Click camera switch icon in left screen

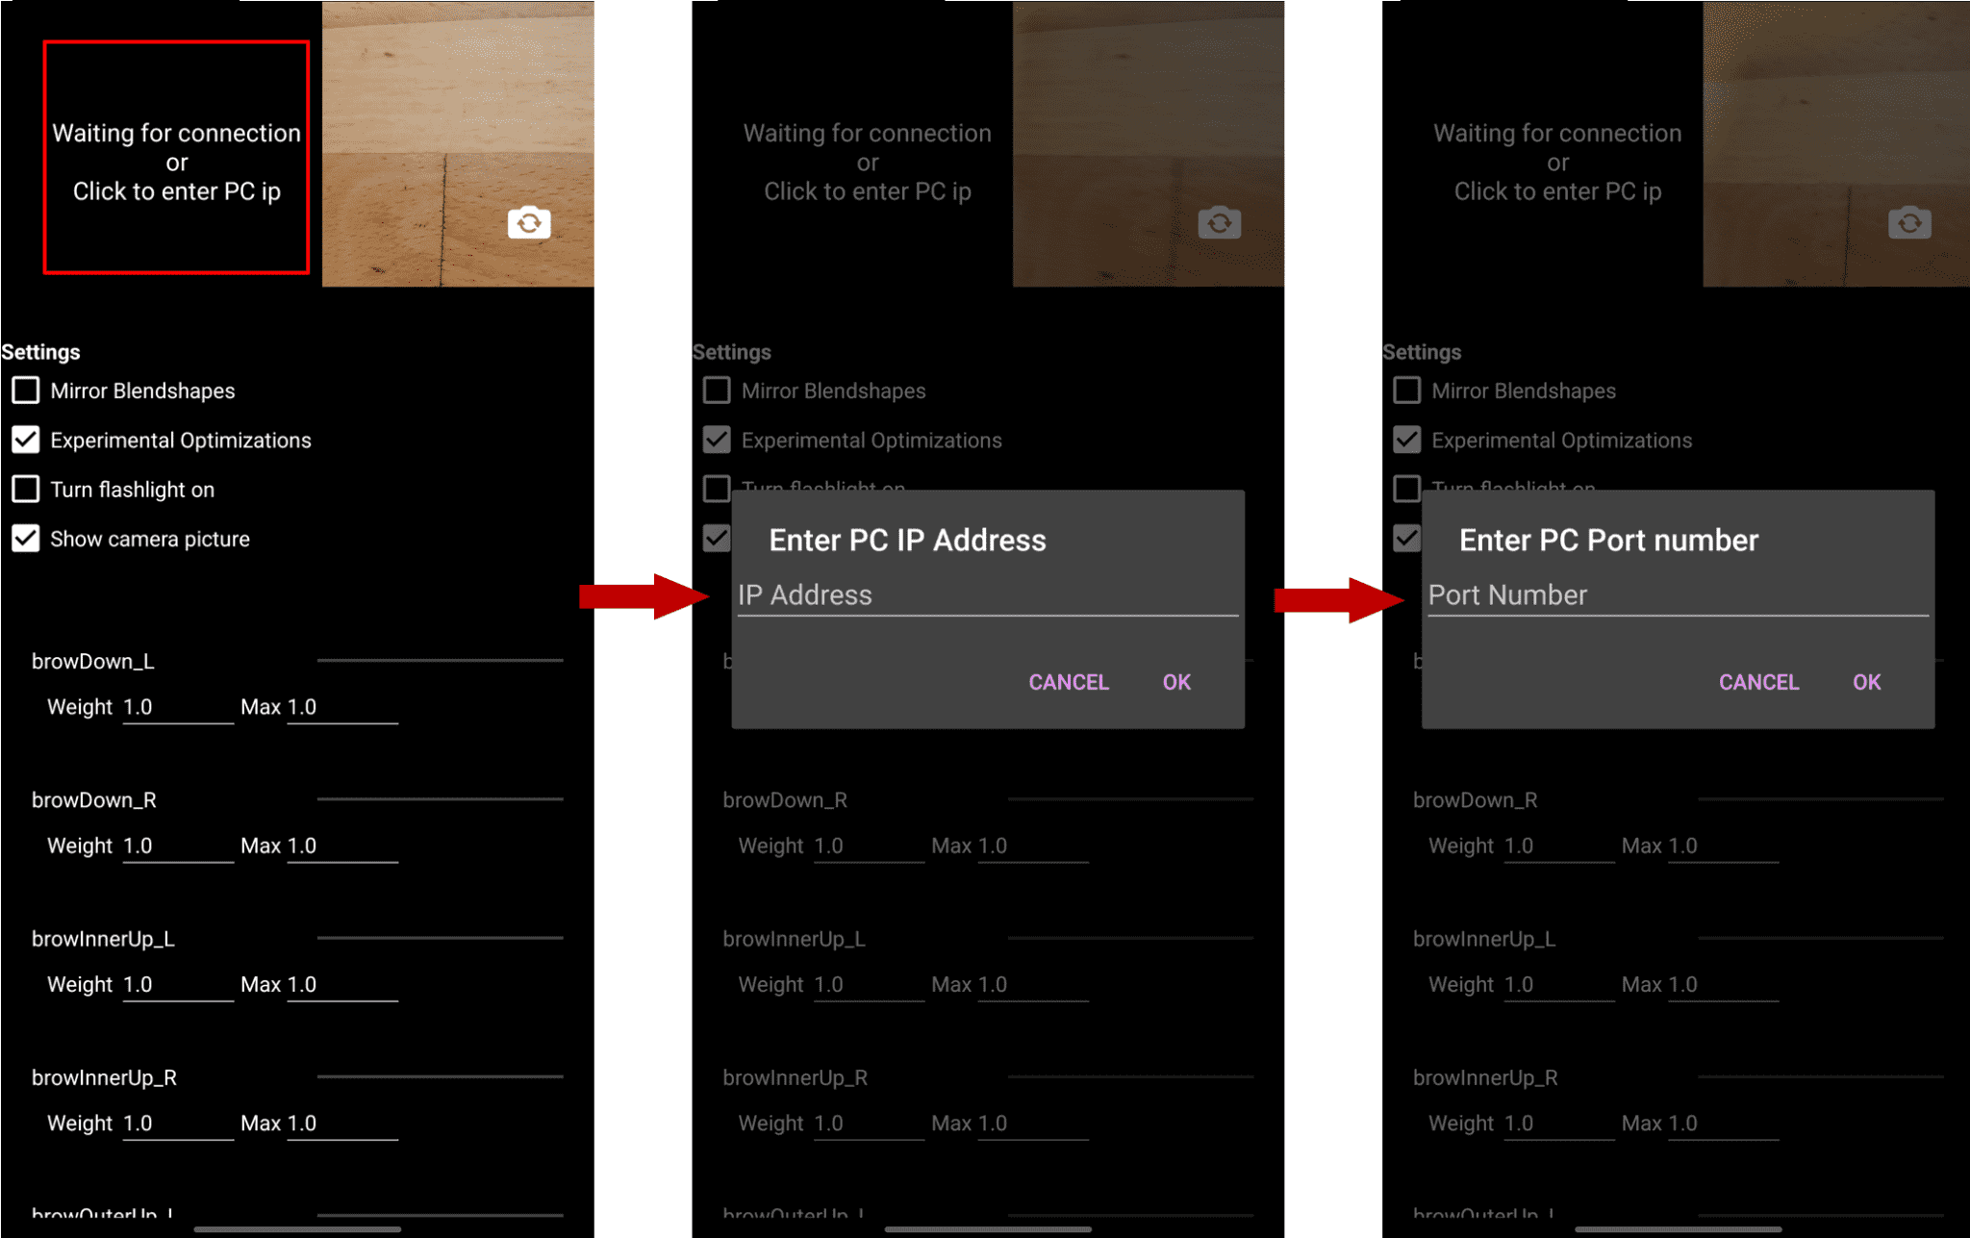tap(528, 223)
